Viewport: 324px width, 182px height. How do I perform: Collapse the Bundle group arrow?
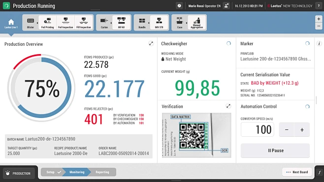point(149,23)
